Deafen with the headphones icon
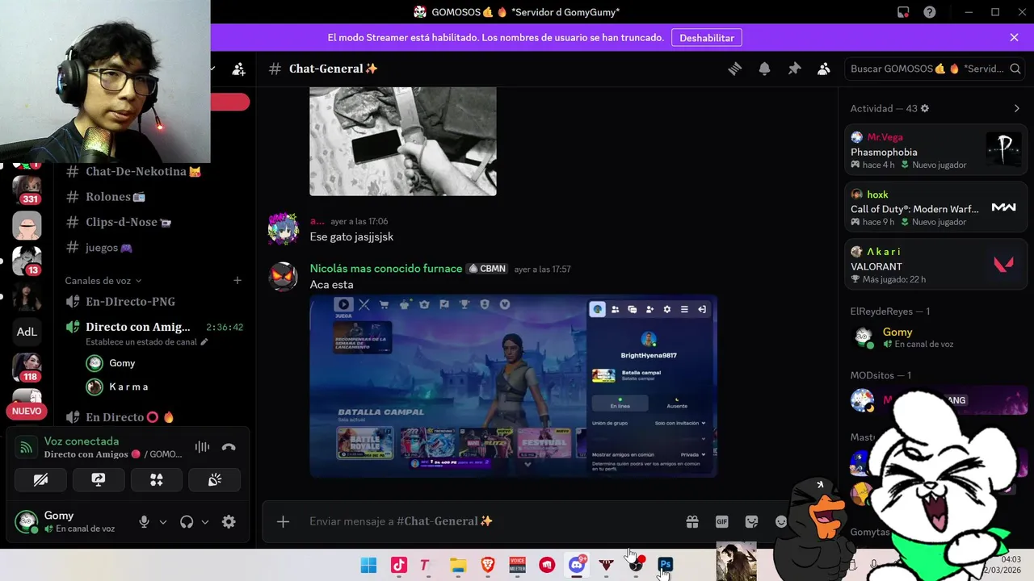The width and height of the screenshot is (1034, 581). point(187,522)
